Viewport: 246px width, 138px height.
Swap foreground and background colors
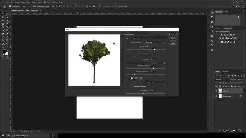pyautogui.click(x=7, y=50)
